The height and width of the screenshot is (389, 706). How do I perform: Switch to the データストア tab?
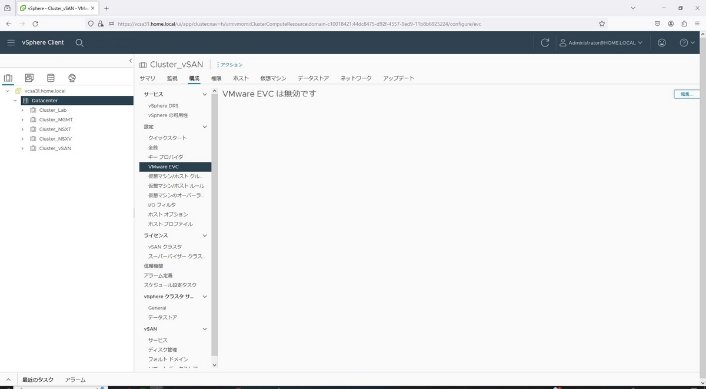pyautogui.click(x=313, y=78)
